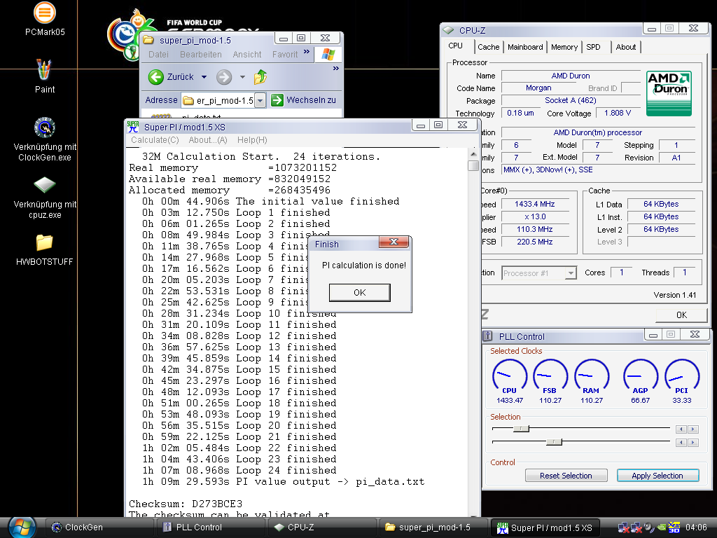Select the ClockGen.exe shortcut icon
This screenshot has width=717, height=538.
44,127
